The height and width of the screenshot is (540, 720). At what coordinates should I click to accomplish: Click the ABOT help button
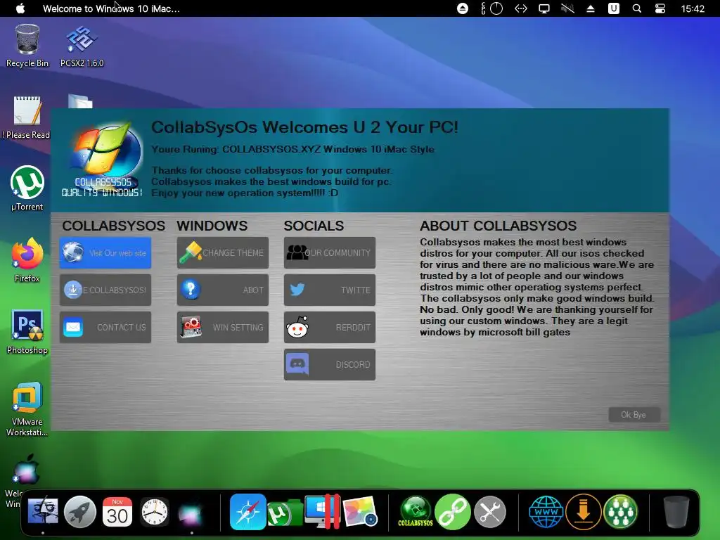click(x=223, y=290)
